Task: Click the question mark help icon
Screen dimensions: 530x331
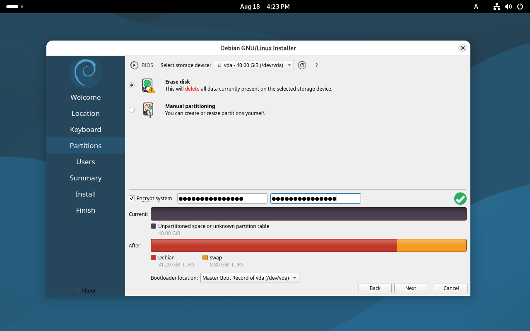Action: point(317,65)
